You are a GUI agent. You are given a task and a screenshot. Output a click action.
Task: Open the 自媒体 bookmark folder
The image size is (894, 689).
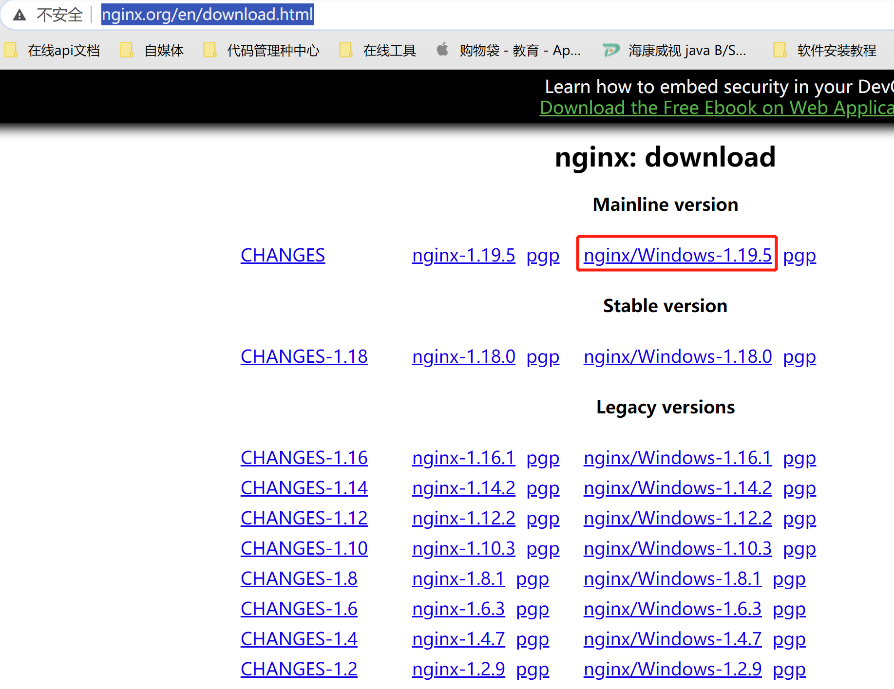click(152, 50)
